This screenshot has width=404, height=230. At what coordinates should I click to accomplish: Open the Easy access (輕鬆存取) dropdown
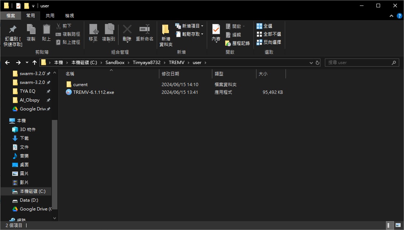tap(189, 34)
